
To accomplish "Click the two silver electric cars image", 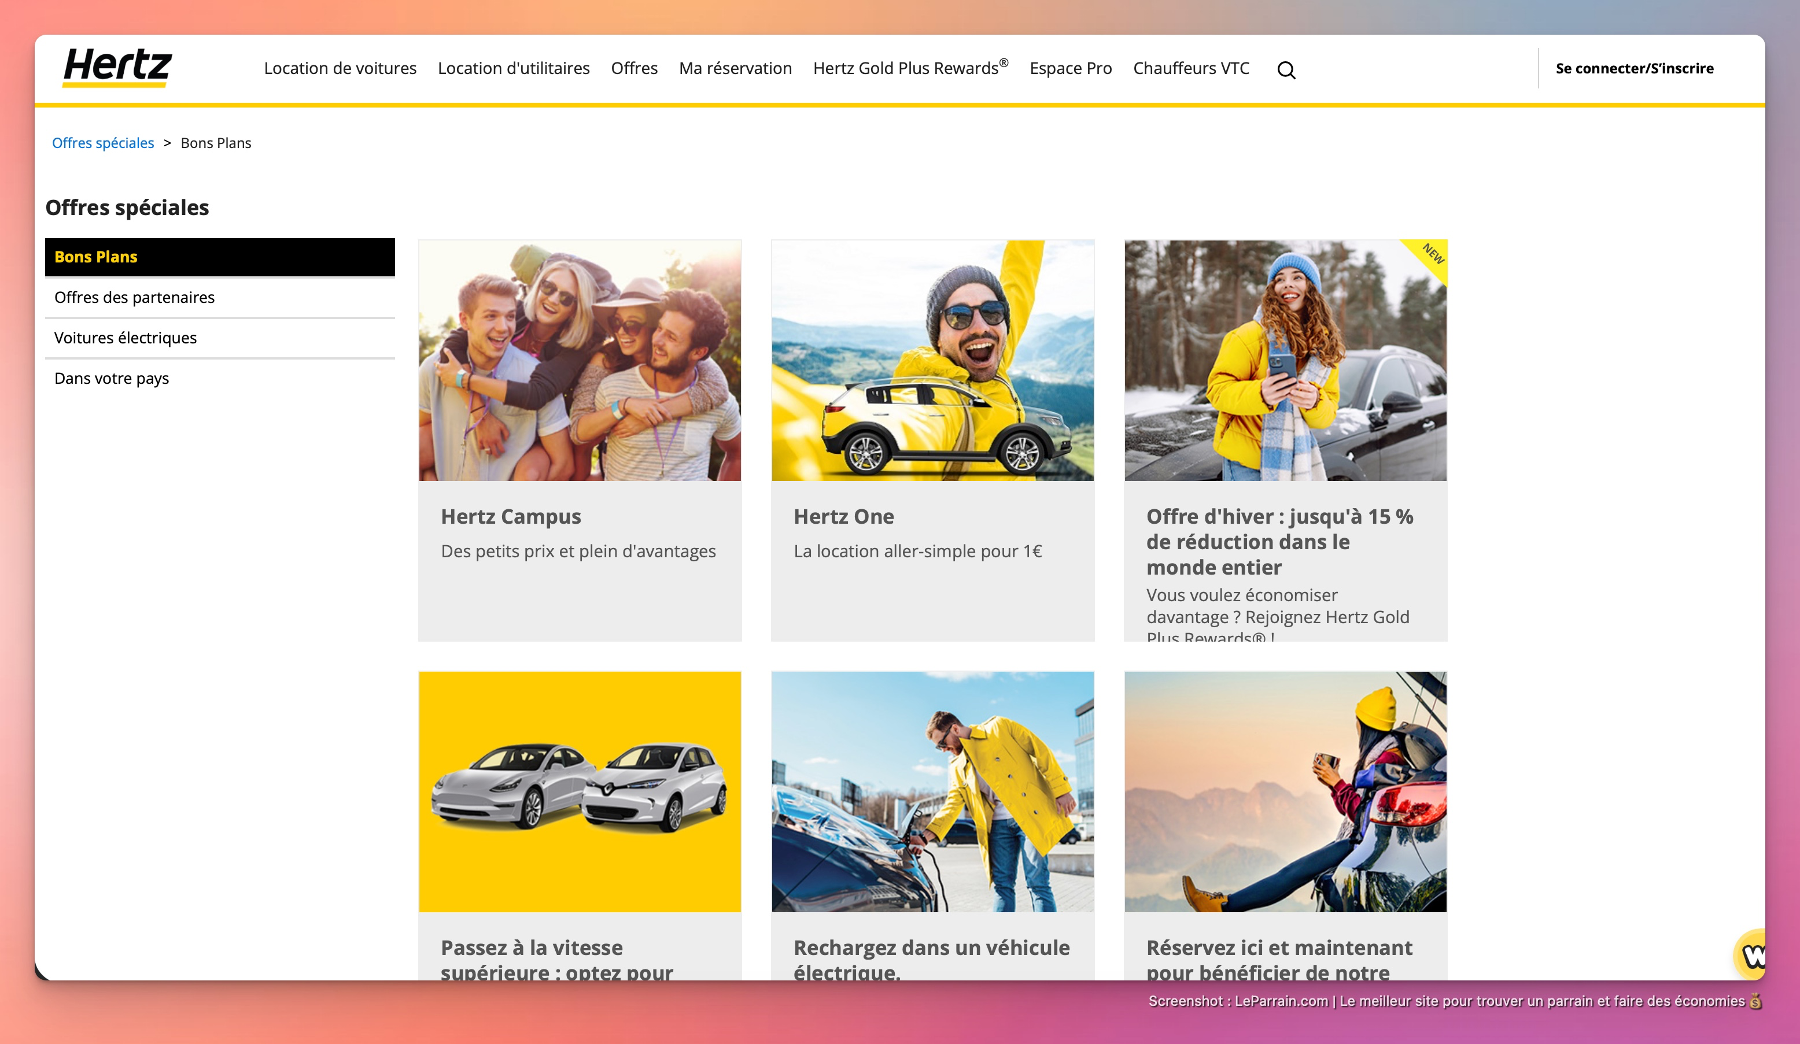I will tap(580, 791).
